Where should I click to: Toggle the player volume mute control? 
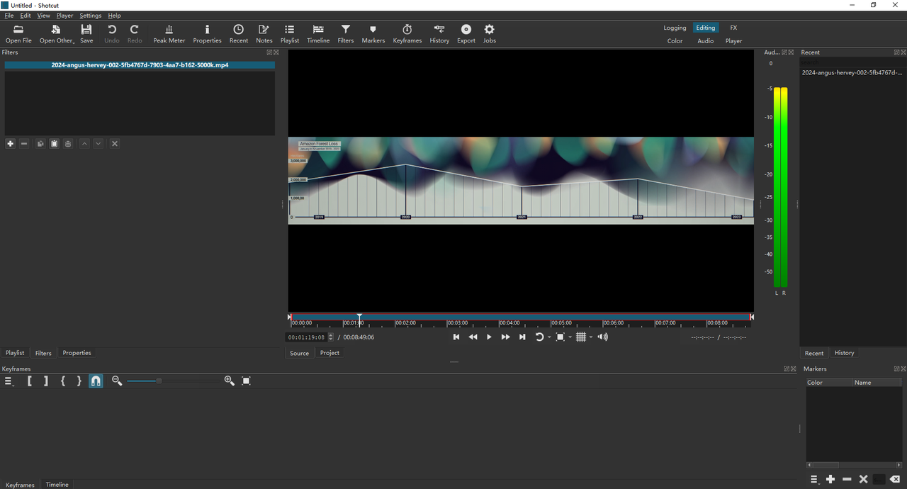(x=602, y=337)
